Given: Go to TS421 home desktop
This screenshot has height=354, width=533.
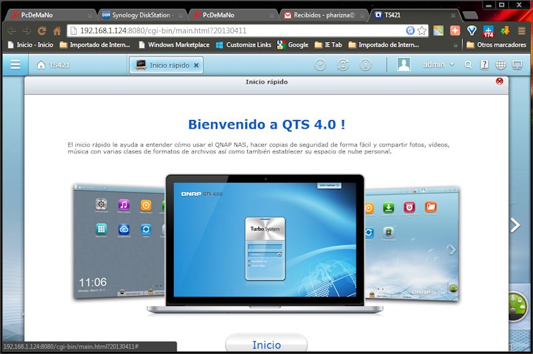Looking at the screenshot, I should pyautogui.click(x=53, y=65).
